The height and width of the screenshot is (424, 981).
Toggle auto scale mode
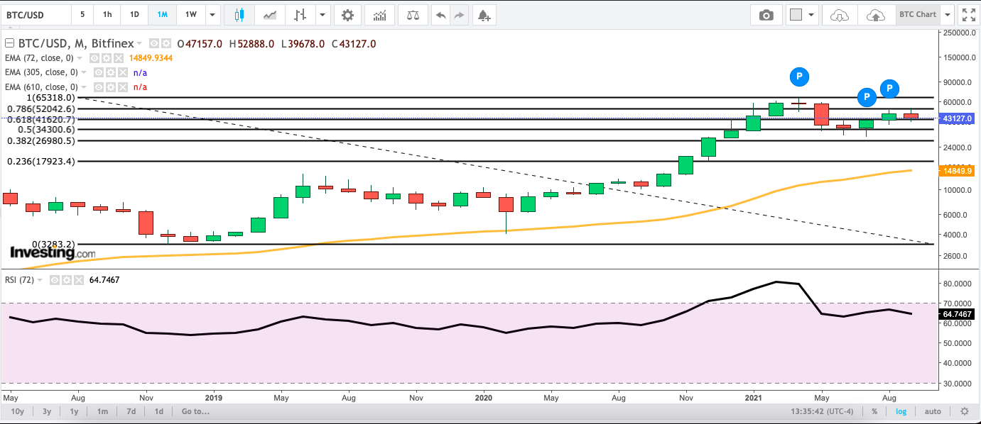[x=933, y=411]
